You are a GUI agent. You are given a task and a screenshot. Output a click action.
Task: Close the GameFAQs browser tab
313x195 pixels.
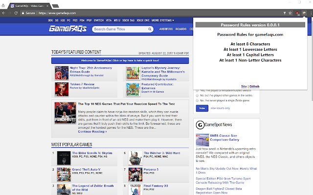47,6
